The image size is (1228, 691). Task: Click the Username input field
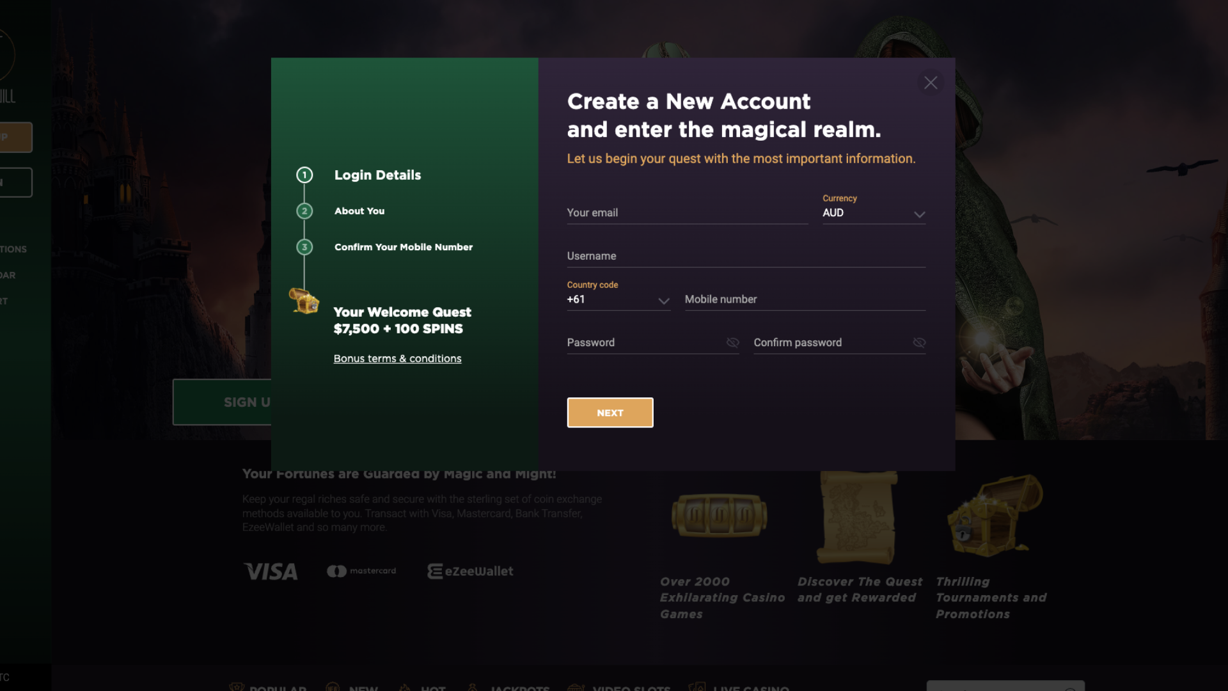(746, 256)
